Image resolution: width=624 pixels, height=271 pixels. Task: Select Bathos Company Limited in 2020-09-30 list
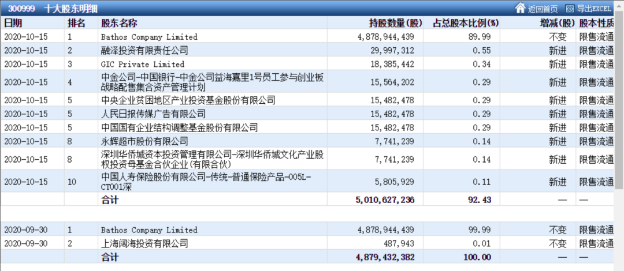[149, 230]
